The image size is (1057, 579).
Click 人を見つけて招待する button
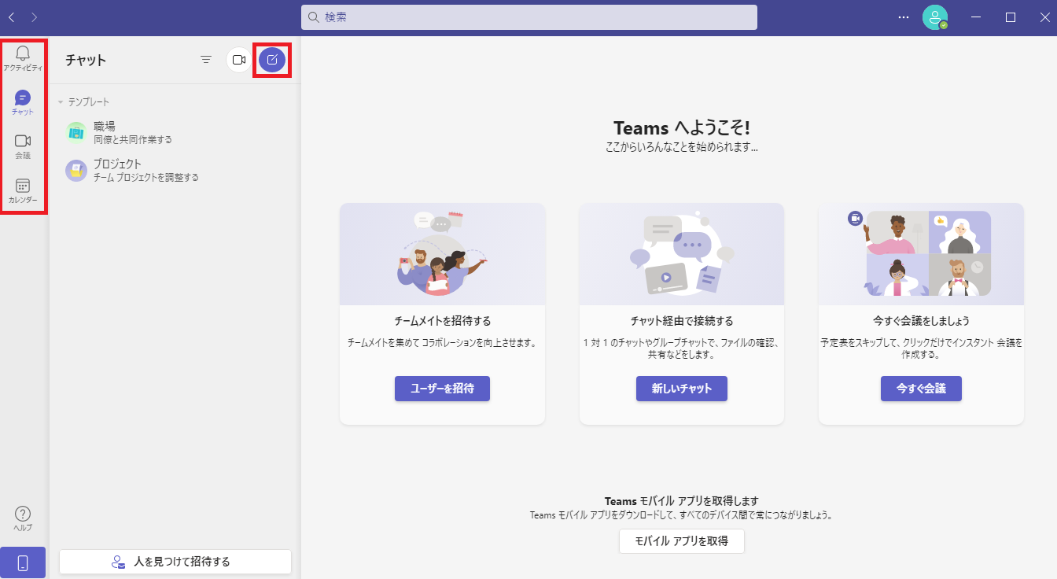click(175, 562)
